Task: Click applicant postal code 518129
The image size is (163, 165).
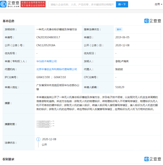Action: tap(120, 87)
